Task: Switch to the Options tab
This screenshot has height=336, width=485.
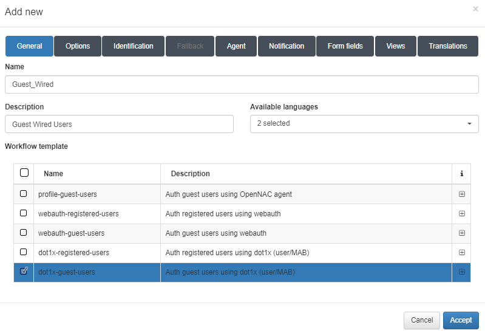Action: click(78, 46)
